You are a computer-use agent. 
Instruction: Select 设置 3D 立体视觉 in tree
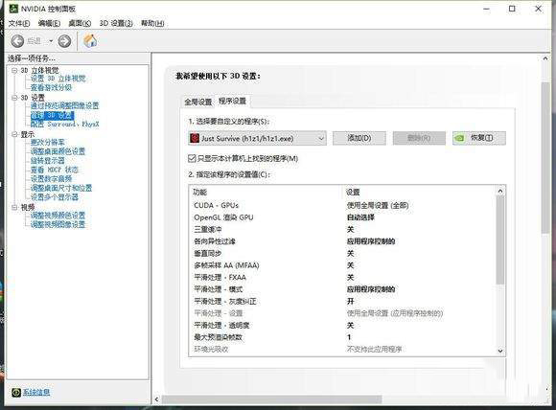click(x=58, y=79)
